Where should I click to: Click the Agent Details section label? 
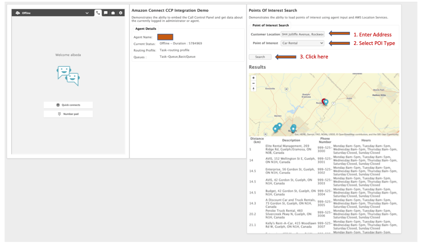[146, 28]
